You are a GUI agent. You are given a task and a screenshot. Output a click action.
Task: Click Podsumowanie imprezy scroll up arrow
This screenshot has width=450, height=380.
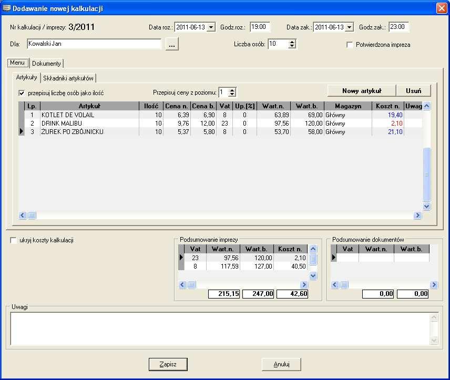point(313,249)
